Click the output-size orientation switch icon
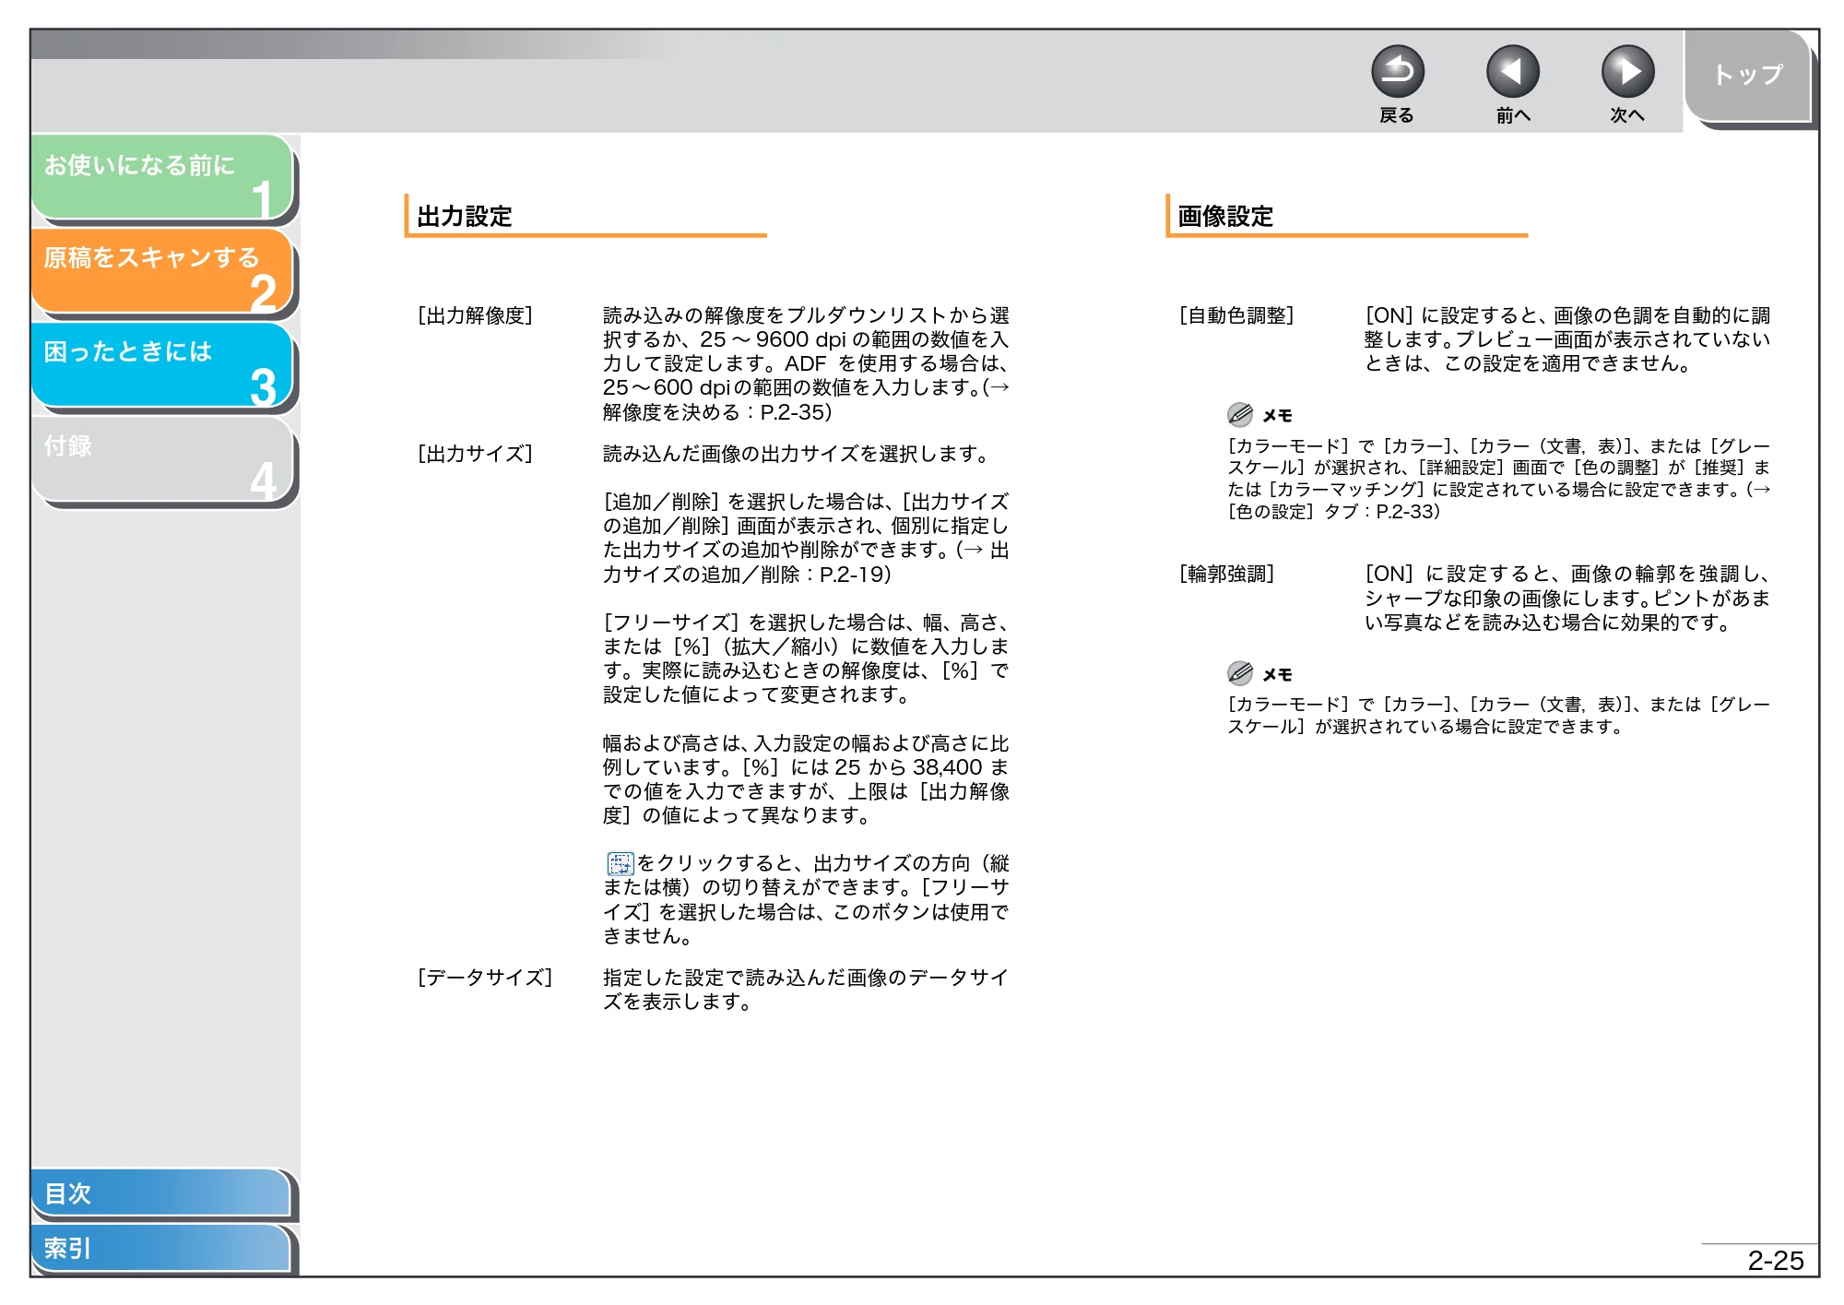The height and width of the screenshot is (1305, 1844). coord(620,863)
